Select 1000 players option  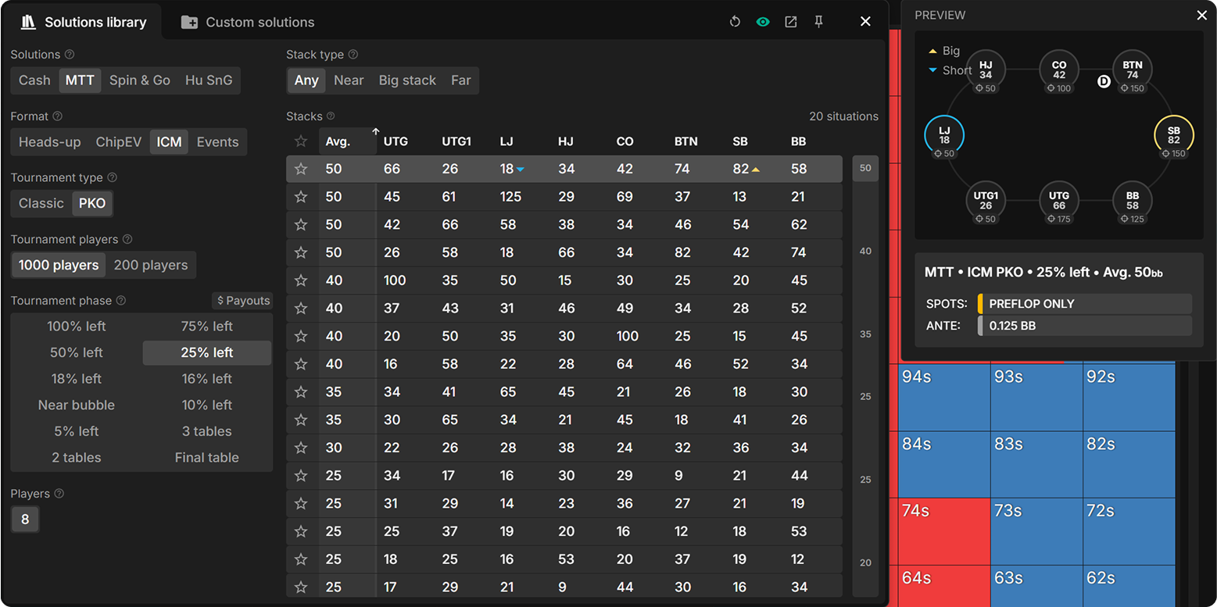tap(59, 265)
